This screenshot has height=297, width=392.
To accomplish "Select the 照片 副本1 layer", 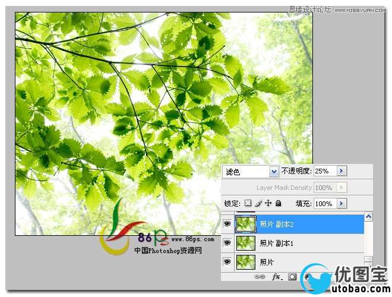I will [299, 243].
